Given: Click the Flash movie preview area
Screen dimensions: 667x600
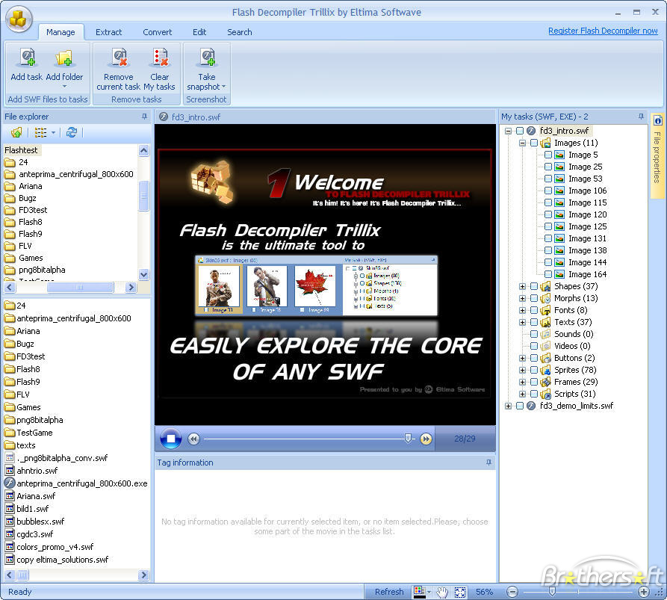Looking at the screenshot, I should 325,274.
